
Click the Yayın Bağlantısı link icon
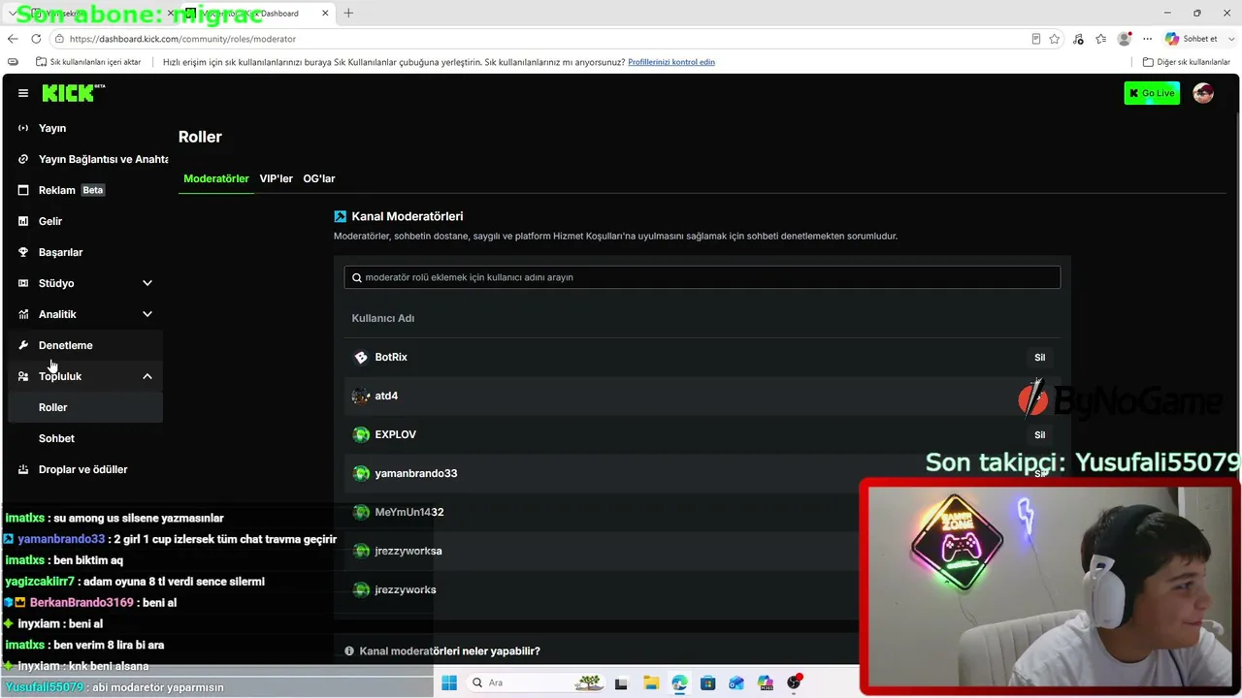(23, 159)
